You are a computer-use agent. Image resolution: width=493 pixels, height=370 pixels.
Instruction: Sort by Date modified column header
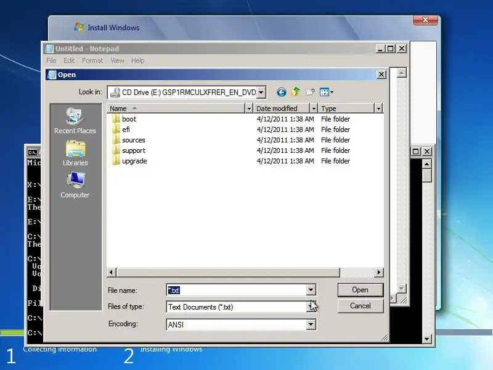[x=282, y=109]
